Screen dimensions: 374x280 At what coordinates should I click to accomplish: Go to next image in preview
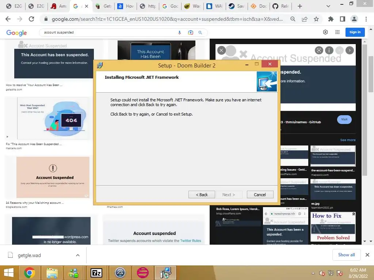[350, 50]
